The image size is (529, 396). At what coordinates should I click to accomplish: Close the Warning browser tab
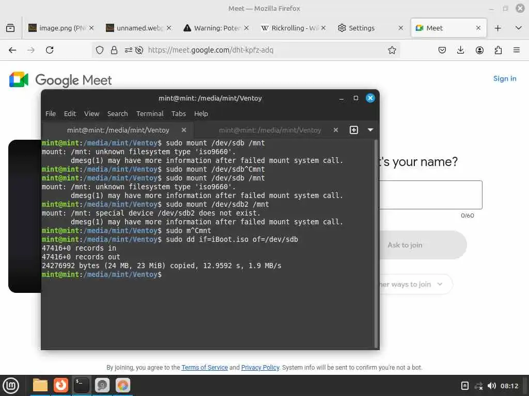pyautogui.click(x=246, y=28)
